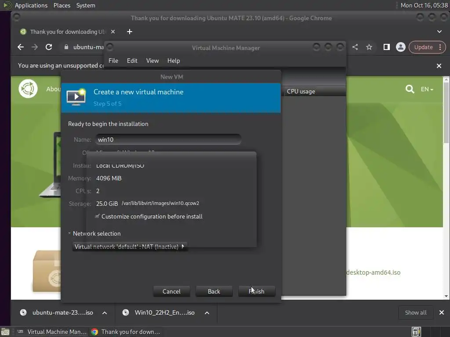Screen dimensions: 450x337
Task: Open Chrome tab search chevron
Action: point(439,32)
